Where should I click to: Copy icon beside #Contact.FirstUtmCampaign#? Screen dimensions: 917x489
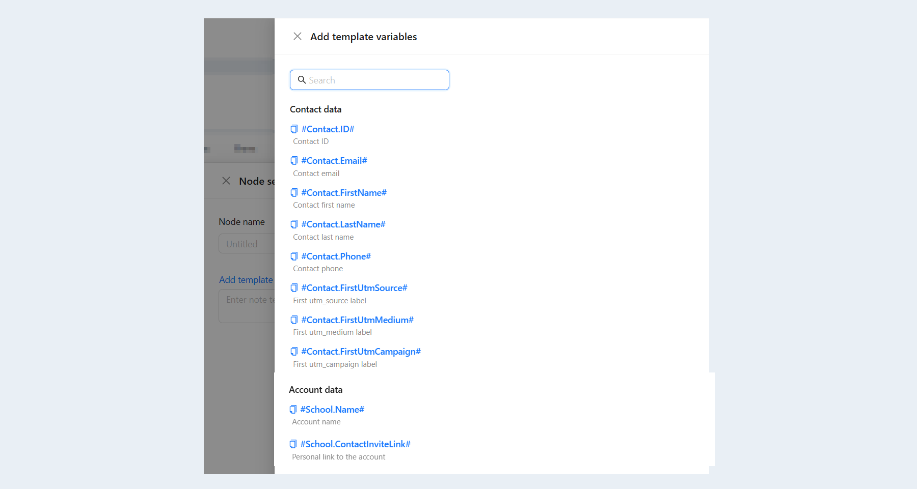click(x=294, y=352)
